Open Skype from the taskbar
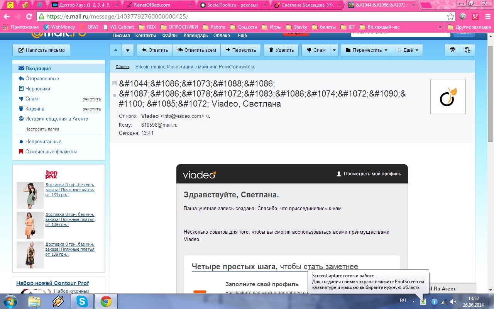Image resolution: width=494 pixels, height=309 pixels. pos(82,301)
